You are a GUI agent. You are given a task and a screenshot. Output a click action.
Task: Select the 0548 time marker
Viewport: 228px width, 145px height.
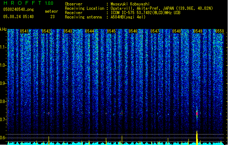click(x=177, y=31)
